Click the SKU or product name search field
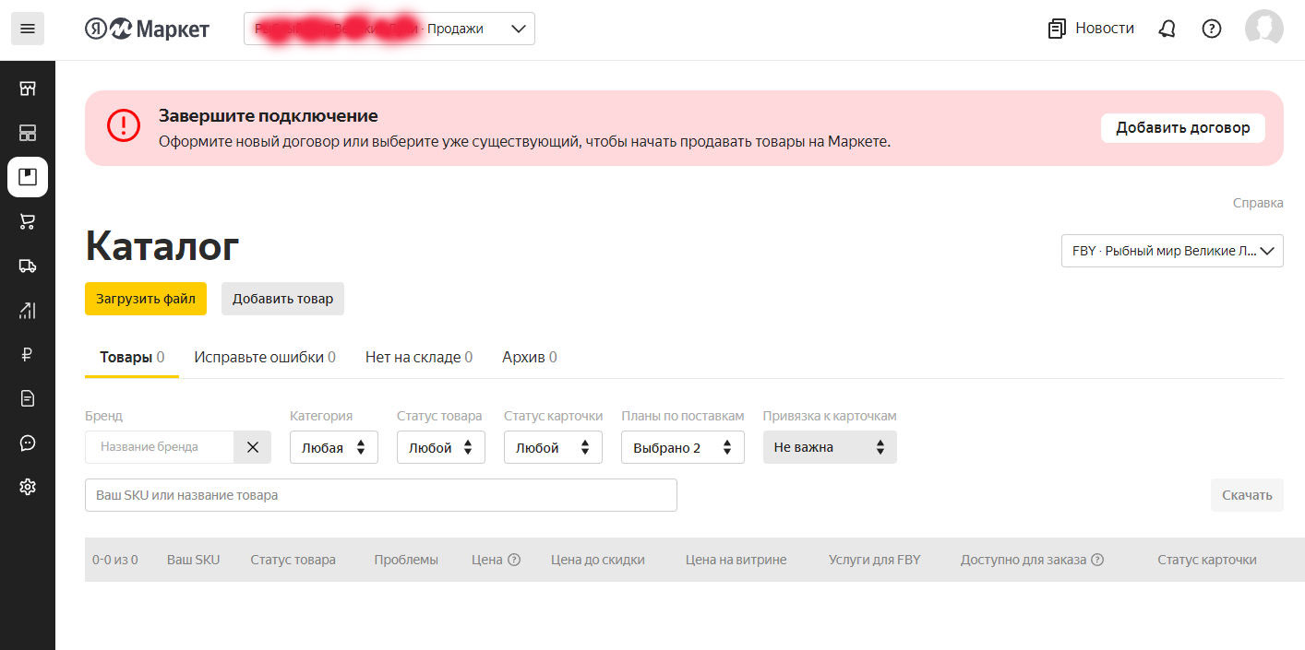This screenshot has height=650, width=1305. coord(380,495)
